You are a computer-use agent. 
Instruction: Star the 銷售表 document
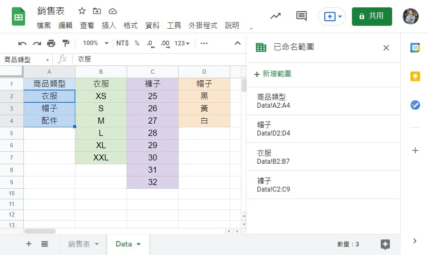click(x=82, y=11)
